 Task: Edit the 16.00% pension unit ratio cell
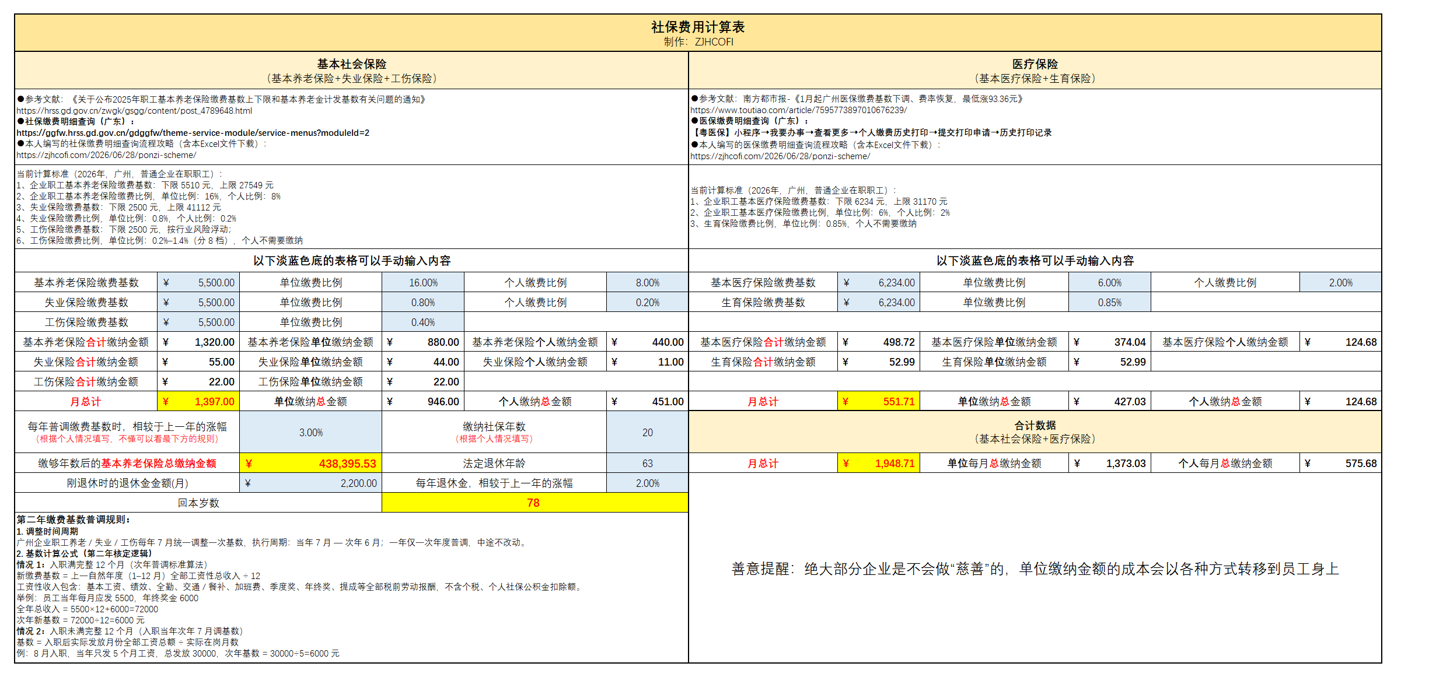[x=423, y=283]
